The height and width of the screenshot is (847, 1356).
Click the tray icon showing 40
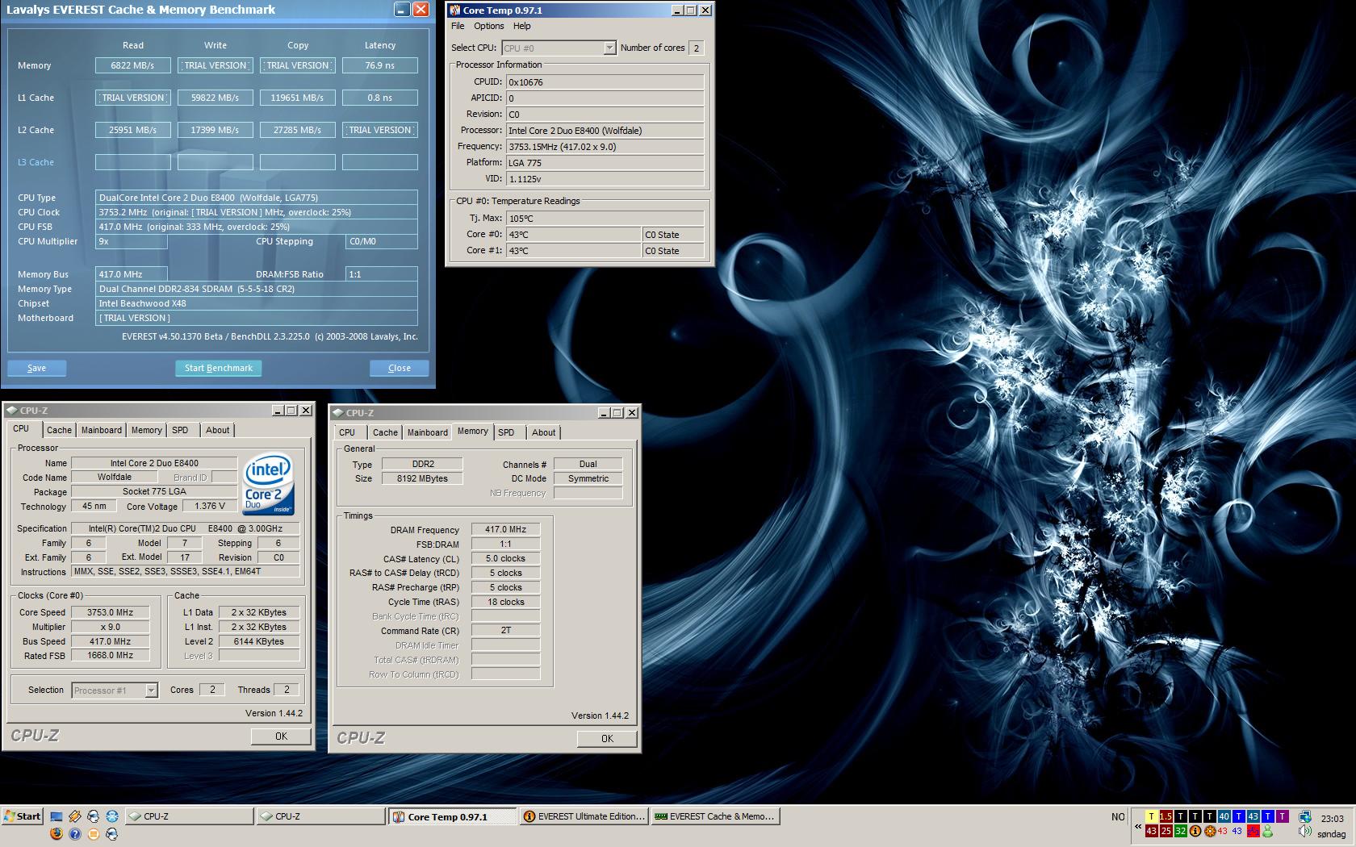(1224, 816)
